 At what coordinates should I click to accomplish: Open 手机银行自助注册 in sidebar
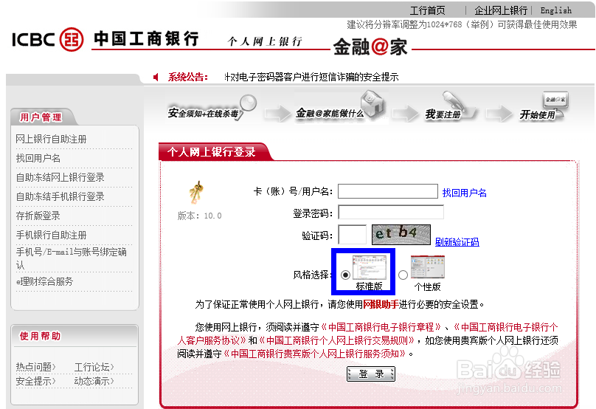(51, 235)
